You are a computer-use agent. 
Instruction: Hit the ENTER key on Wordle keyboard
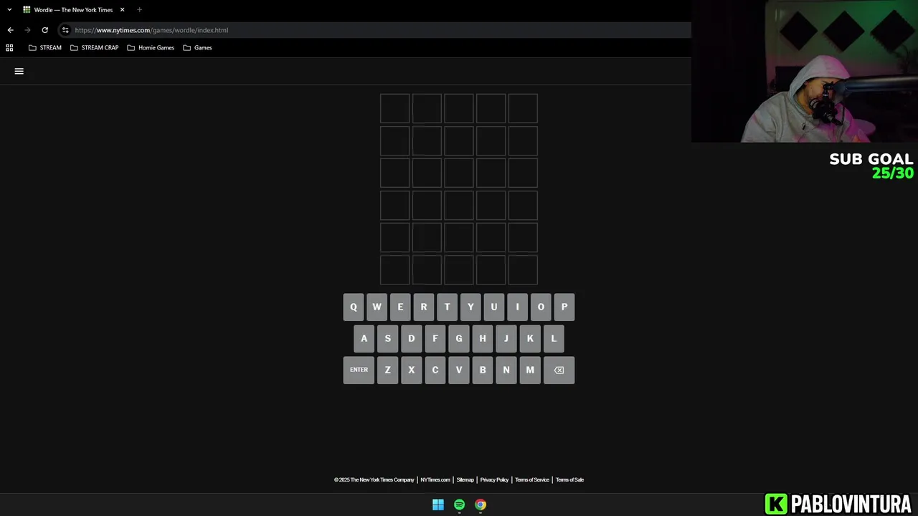coord(359,370)
